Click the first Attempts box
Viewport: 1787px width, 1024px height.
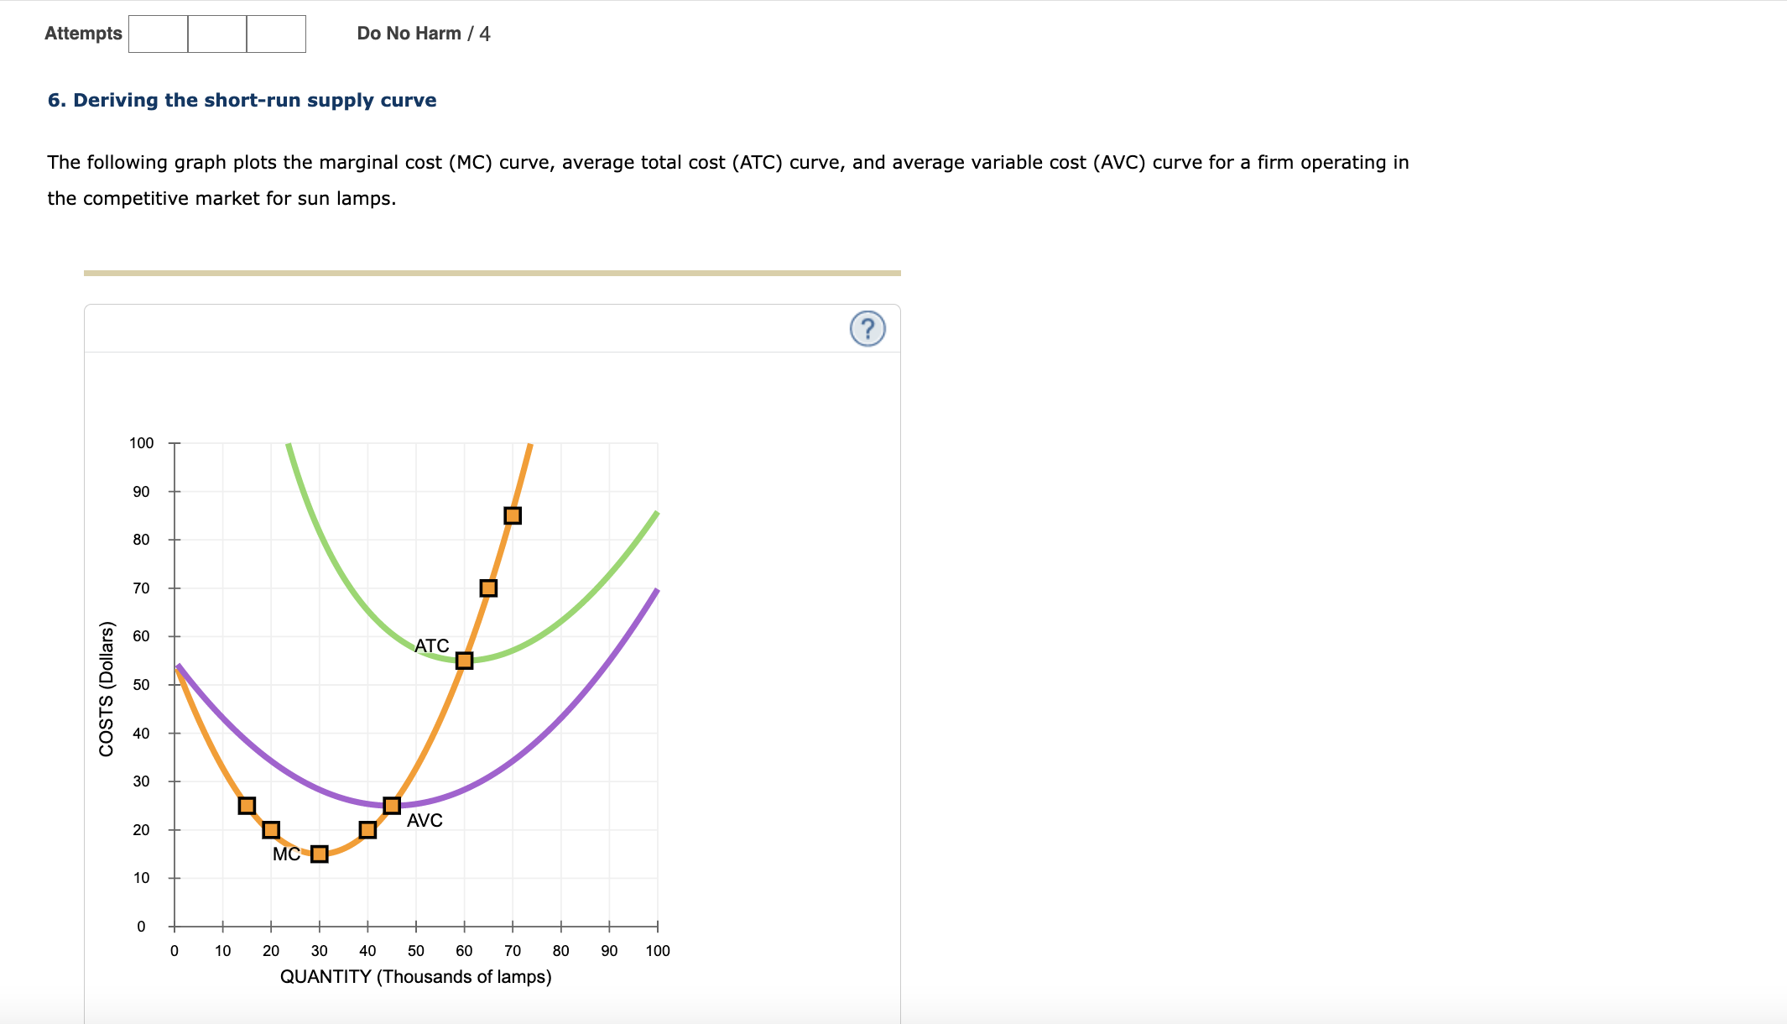[x=158, y=34]
